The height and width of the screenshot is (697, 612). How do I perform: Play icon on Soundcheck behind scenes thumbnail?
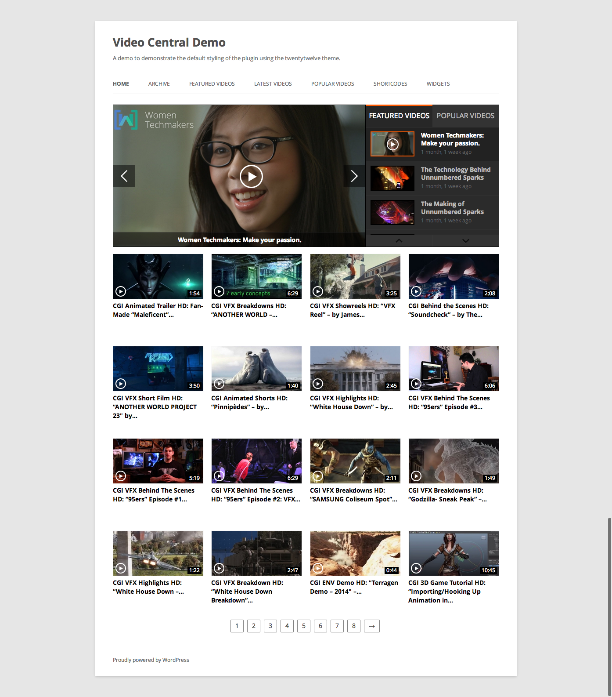(416, 291)
